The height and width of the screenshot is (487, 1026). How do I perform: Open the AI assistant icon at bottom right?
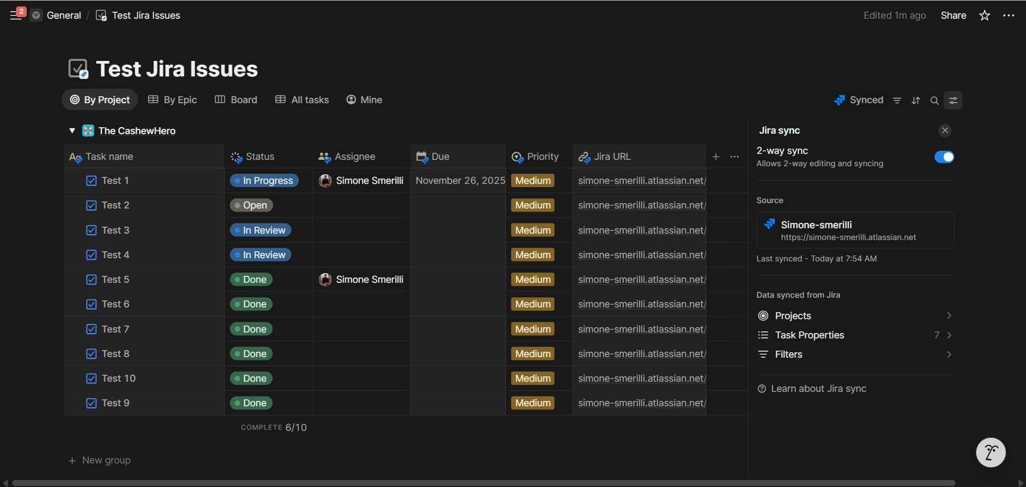[990, 452]
